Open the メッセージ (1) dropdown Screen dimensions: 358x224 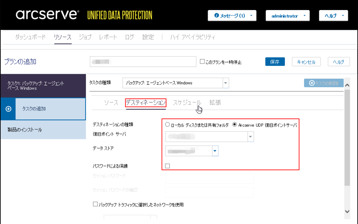point(232,16)
